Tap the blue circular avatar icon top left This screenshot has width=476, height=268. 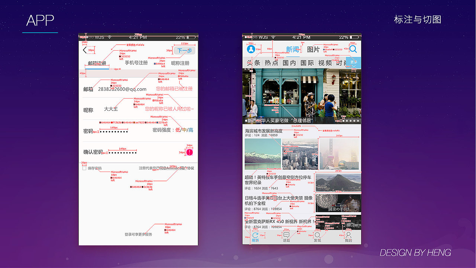coord(251,49)
